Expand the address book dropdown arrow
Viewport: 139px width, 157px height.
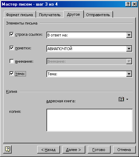click(127, 100)
